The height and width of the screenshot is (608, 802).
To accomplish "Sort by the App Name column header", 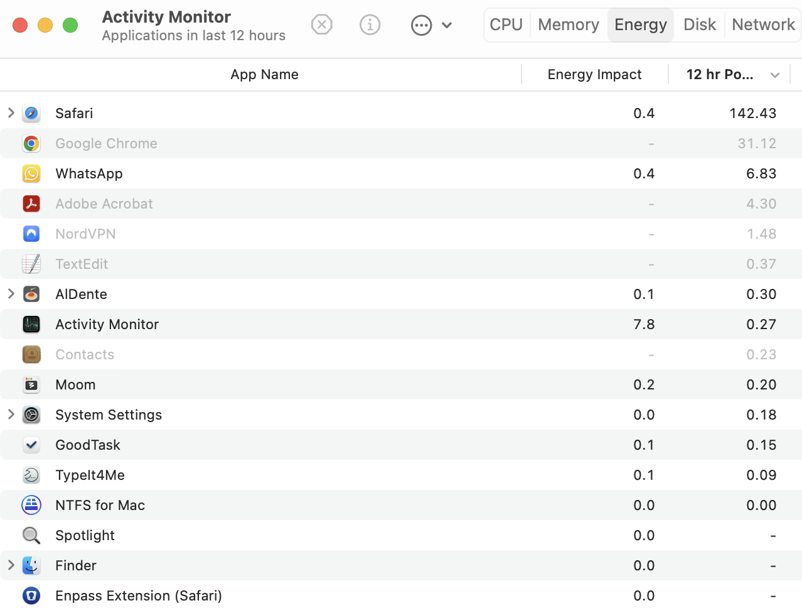I will 264,74.
